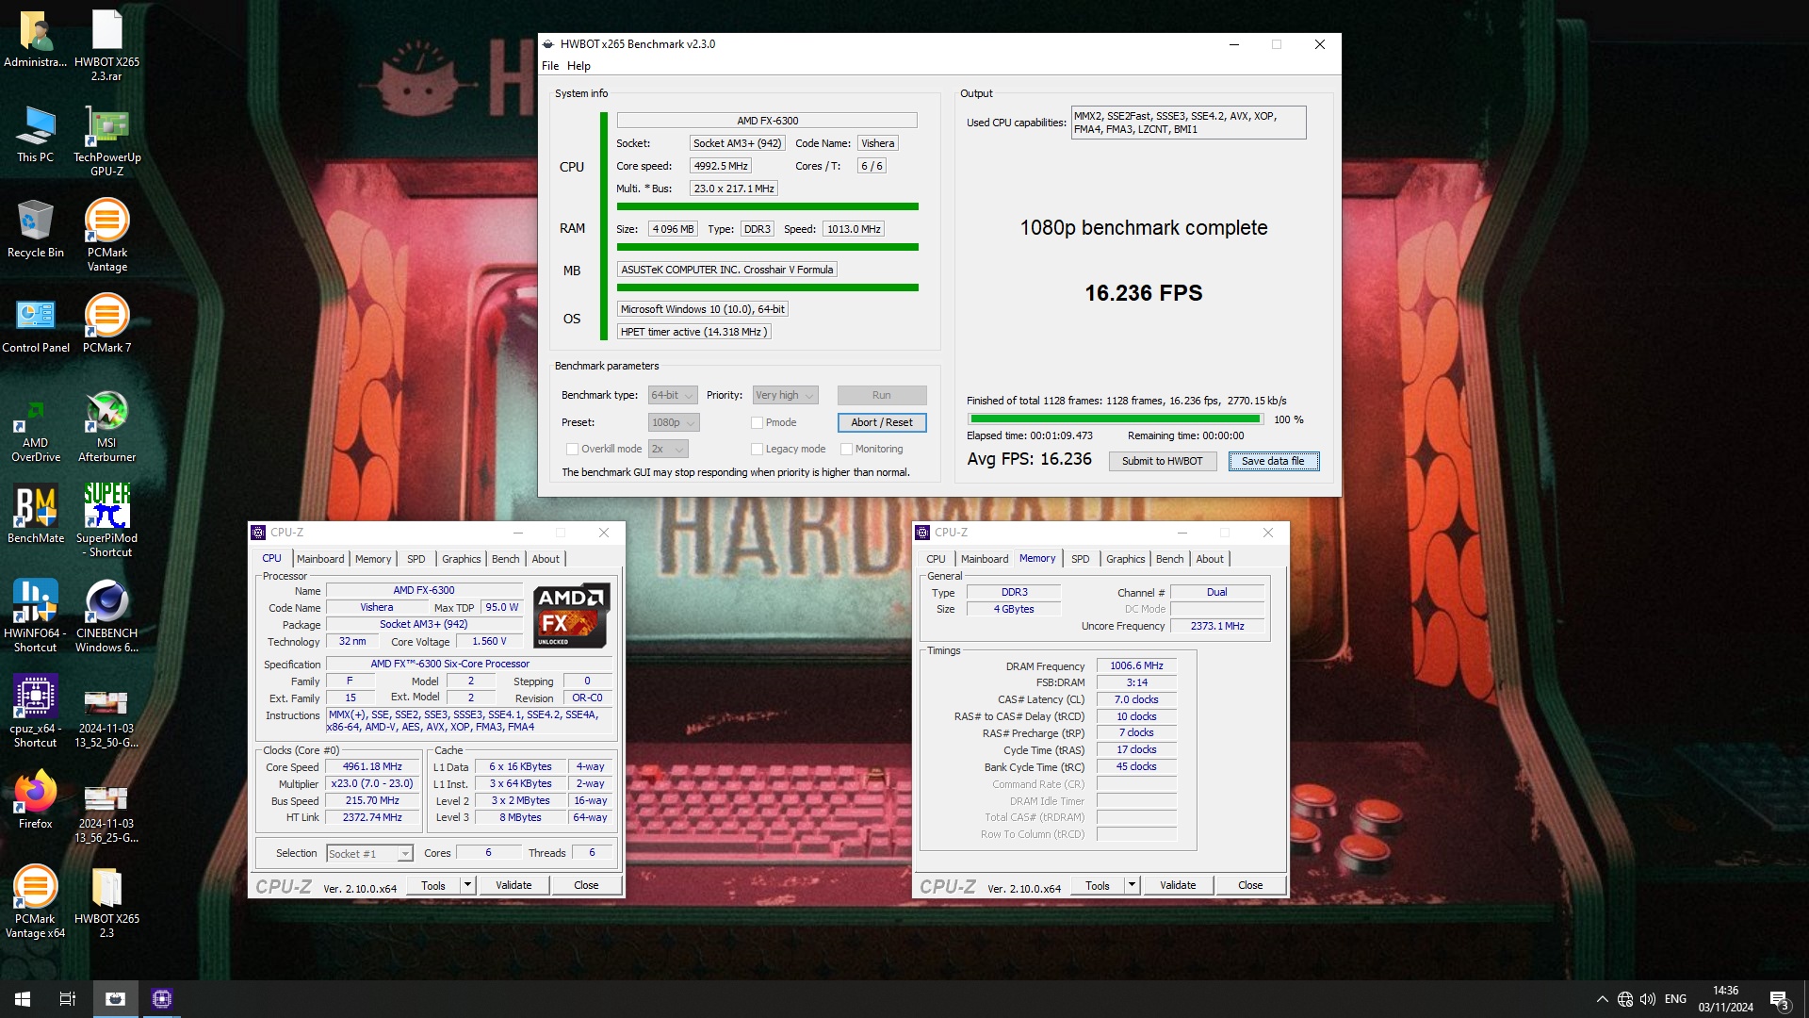This screenshot has width=1809, height=1018.
Task: Click Save data file button
Action: tap(1273, 461)
